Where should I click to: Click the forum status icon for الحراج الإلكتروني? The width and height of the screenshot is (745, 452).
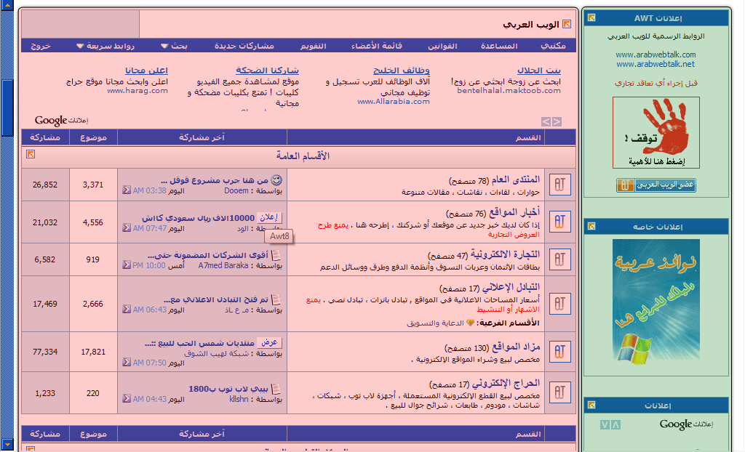coord(559,392)
